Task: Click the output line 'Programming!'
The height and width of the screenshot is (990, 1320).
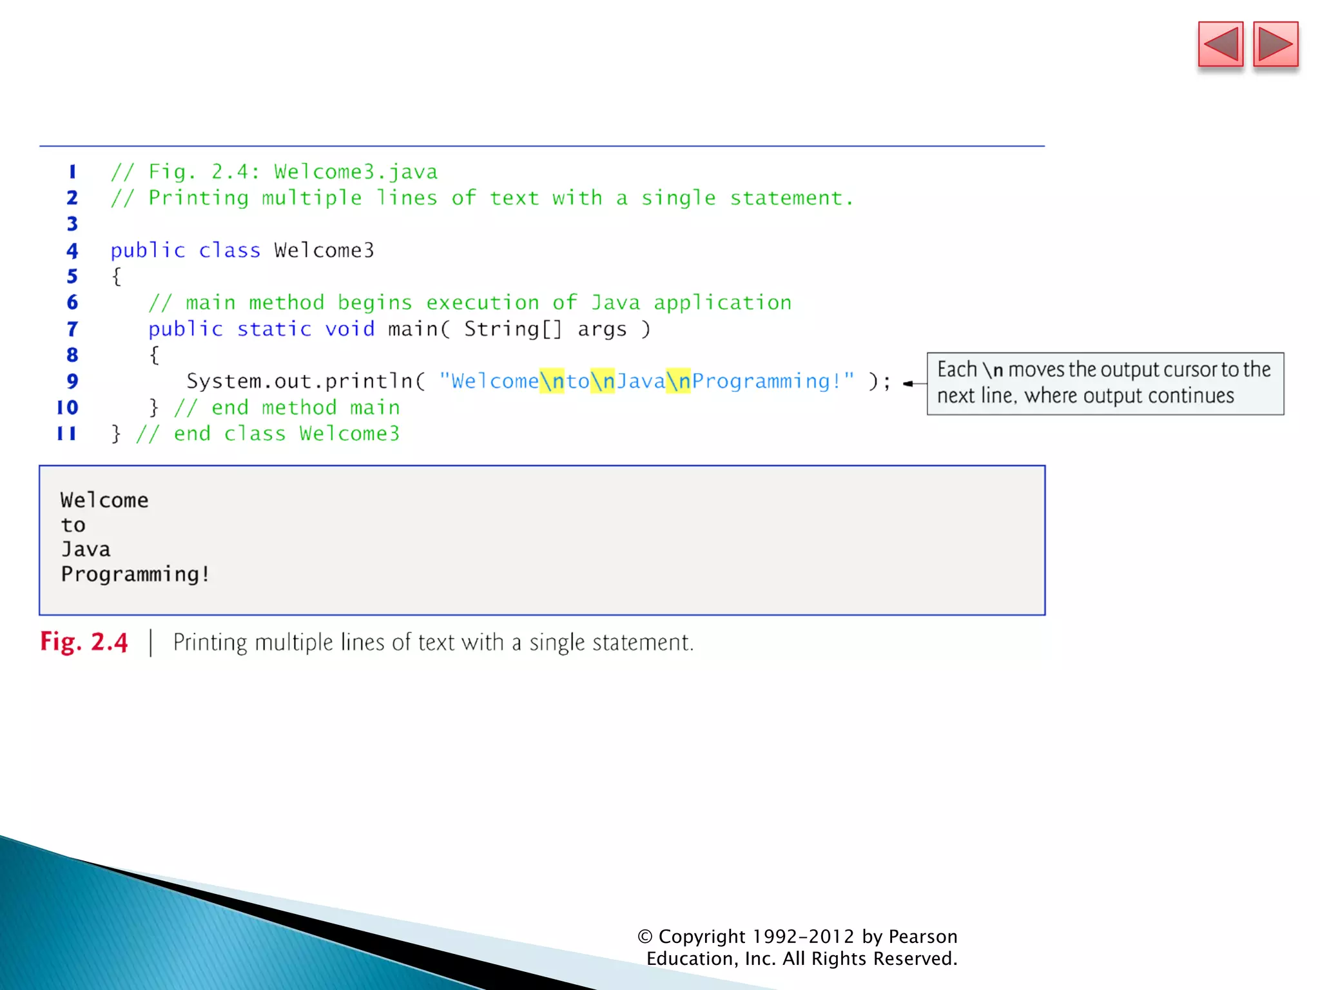Action: [135, 574]
